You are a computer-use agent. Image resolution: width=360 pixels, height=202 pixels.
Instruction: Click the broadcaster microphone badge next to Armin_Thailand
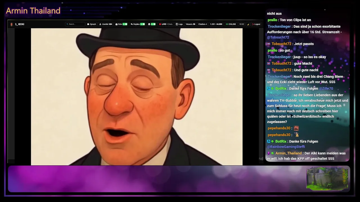tap(269, 153)
